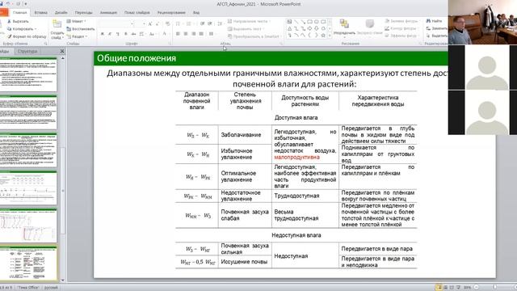Select the triangle shape in the gallery
The height and width of the screenshot is (291, 517).
tap(289, 29)
